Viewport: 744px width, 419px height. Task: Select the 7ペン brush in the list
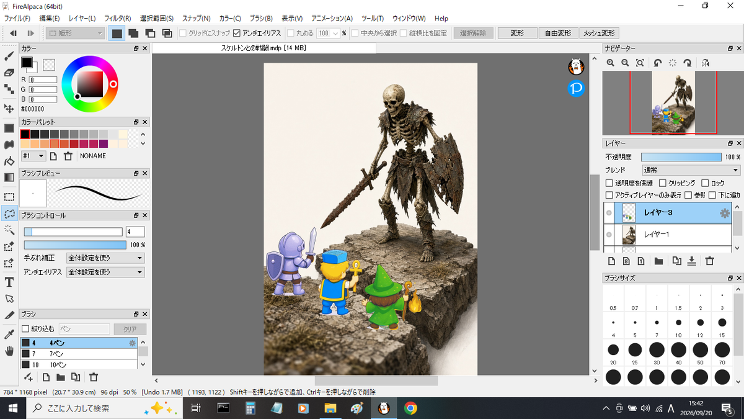coord(79,354)
